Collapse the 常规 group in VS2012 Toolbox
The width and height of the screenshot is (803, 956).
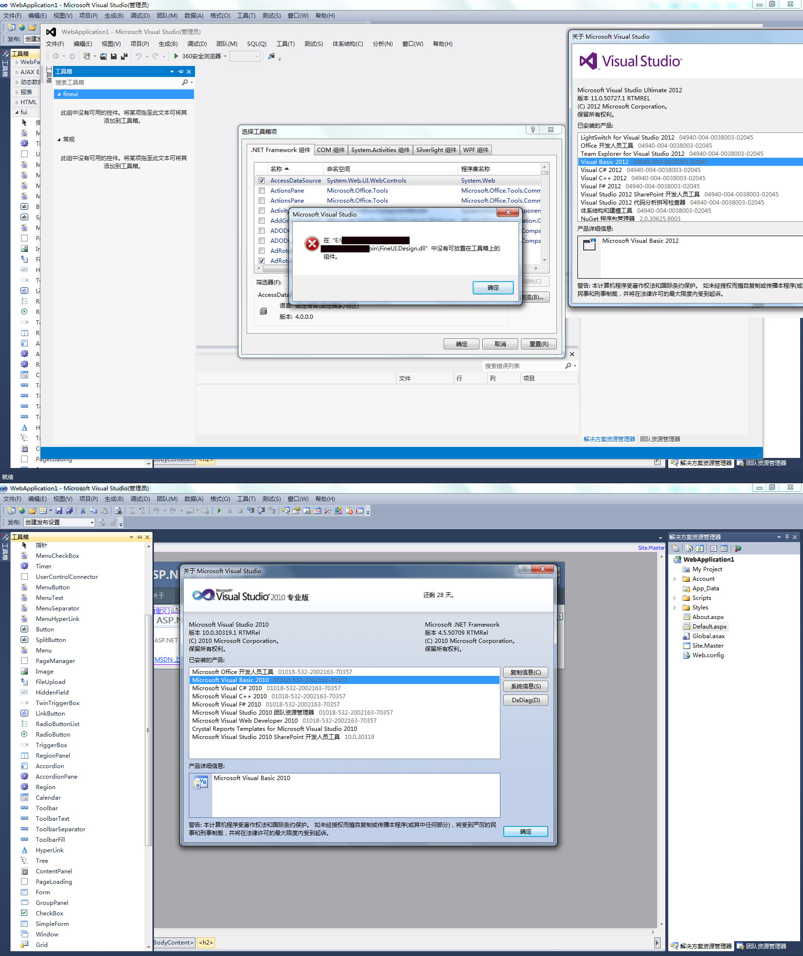pos(59,140)
